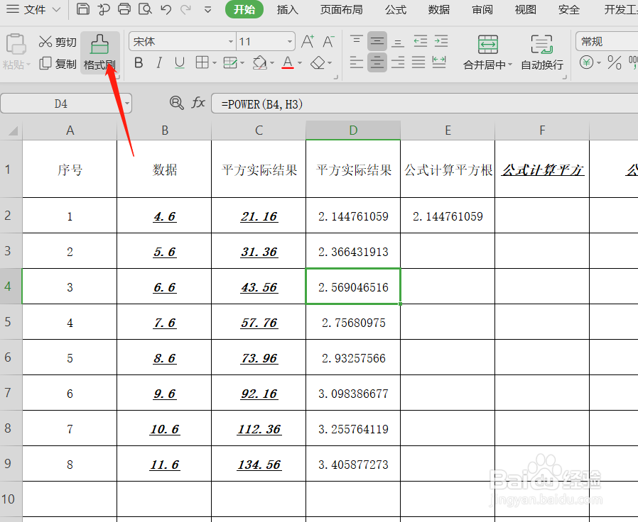
Task: Click the Redo arrow icon
Action: pyautogui.click(x=186, y=9)
